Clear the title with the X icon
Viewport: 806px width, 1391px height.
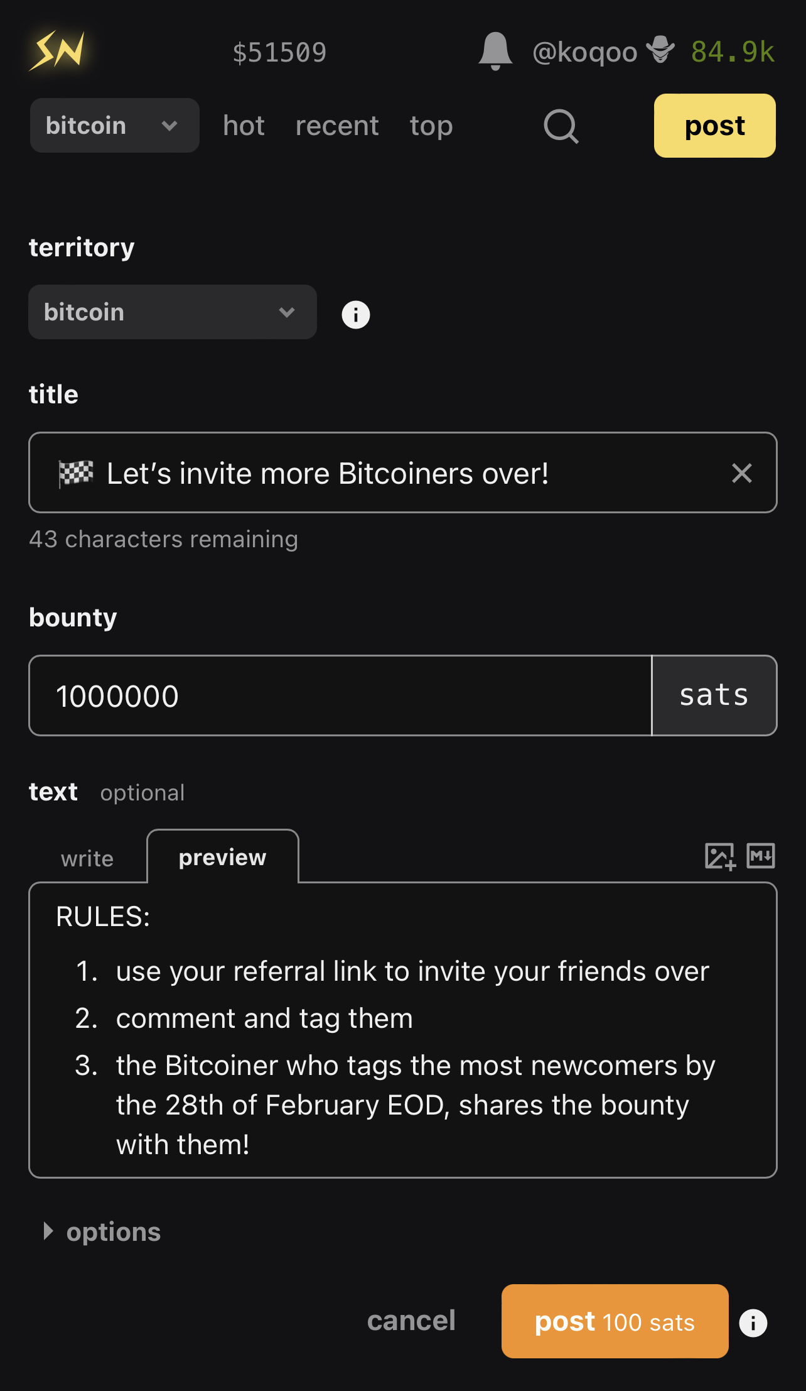click(741, 473)
